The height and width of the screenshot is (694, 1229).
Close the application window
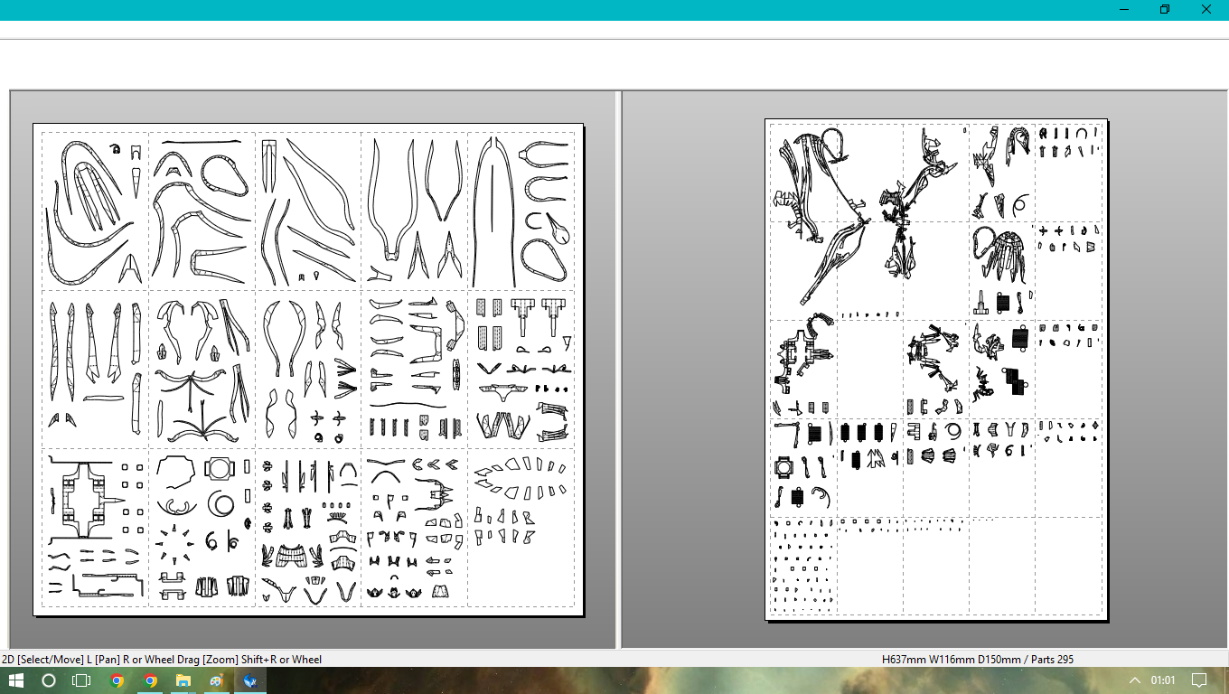1206,10
